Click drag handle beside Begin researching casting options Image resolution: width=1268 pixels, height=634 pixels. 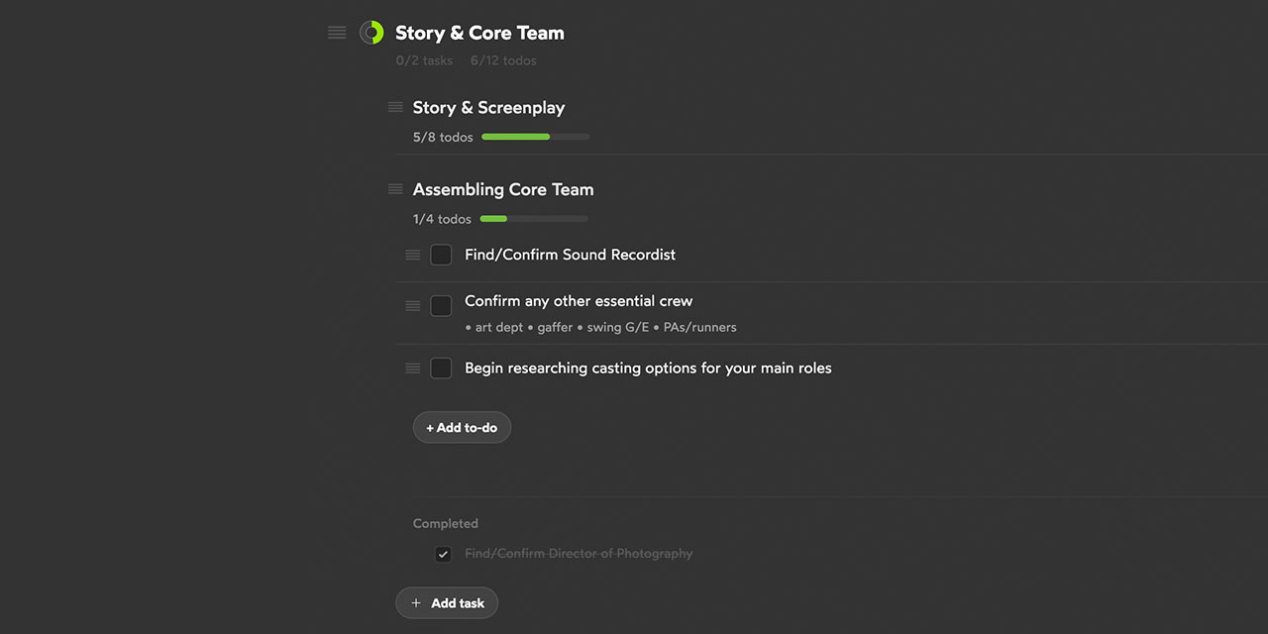tap(413, 369)
